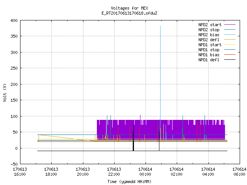Click the 170613 22:00 time axis label
Viewport: 247px width, 185px height.
coord(114,172)
